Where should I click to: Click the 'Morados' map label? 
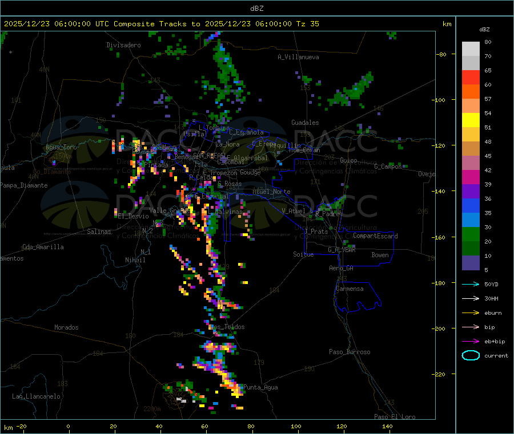coord(66,327)
